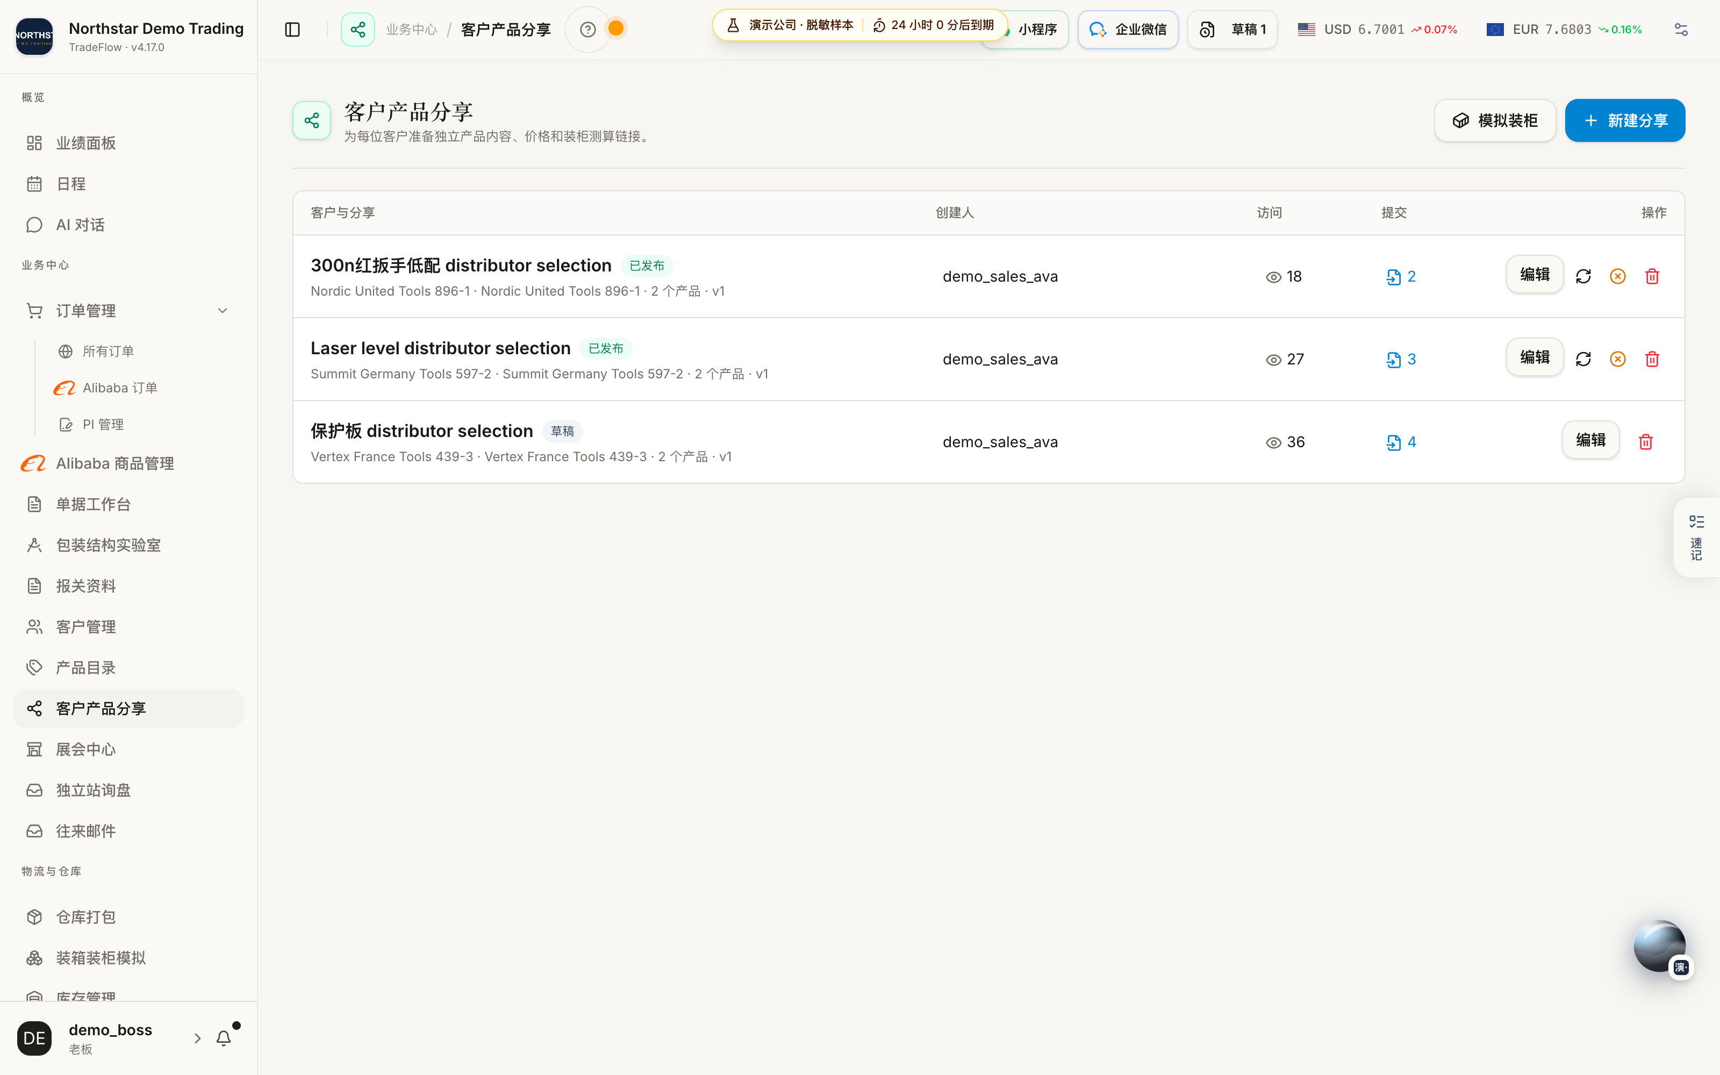Refresh the 300n红扳手低配 share row
This screenshot has height=1075, width=1720.
pyautogui.click(x=1583, y=277)
